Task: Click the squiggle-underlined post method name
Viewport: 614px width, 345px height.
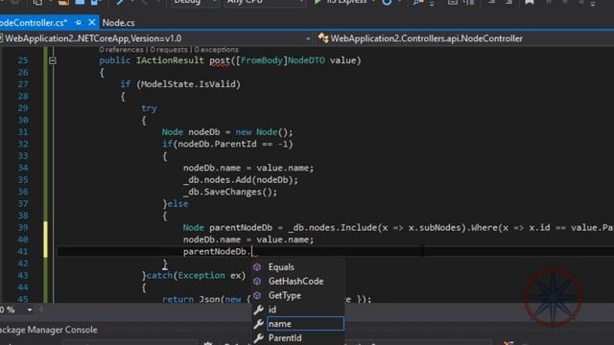Action: 220,60
